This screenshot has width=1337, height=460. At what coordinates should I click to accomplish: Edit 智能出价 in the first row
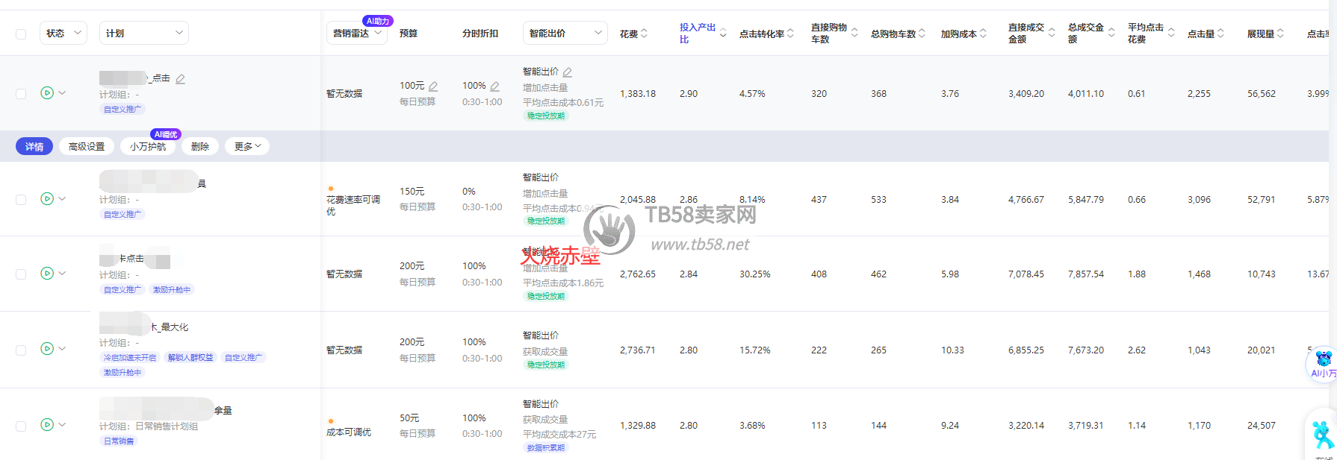coord(568,72)
